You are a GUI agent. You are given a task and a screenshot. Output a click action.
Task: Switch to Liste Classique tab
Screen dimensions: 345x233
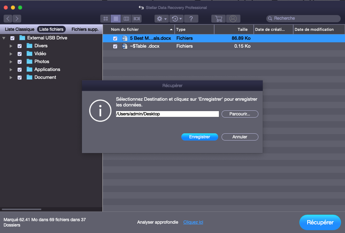tap(19, 29)
